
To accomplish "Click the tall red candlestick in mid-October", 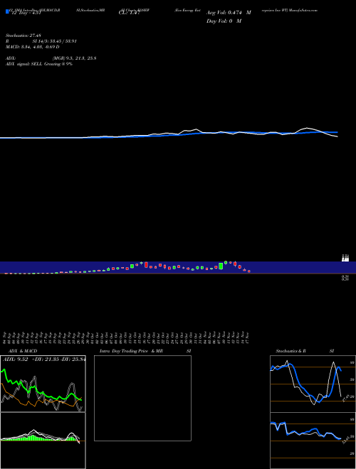I will (146, 265).
